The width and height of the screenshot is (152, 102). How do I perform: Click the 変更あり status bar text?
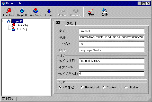(x=7, y=98)
